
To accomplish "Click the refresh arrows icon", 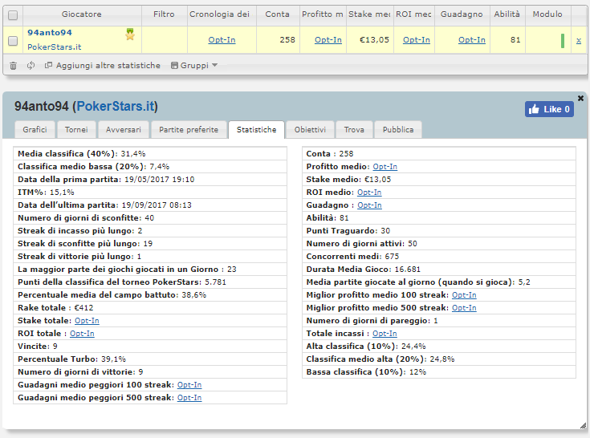I will pyautogui.click(x=31, y=66).
